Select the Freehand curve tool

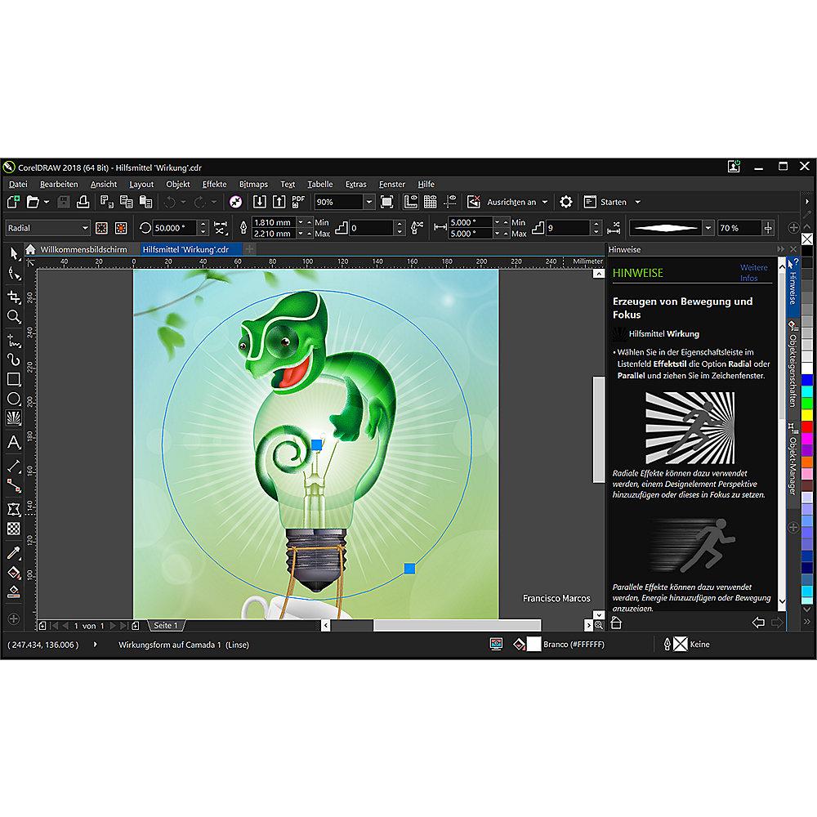[x=14, y=341]
